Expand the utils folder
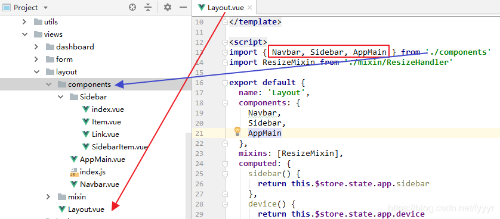This screenshot has width=500, height=219. (24, 22)
